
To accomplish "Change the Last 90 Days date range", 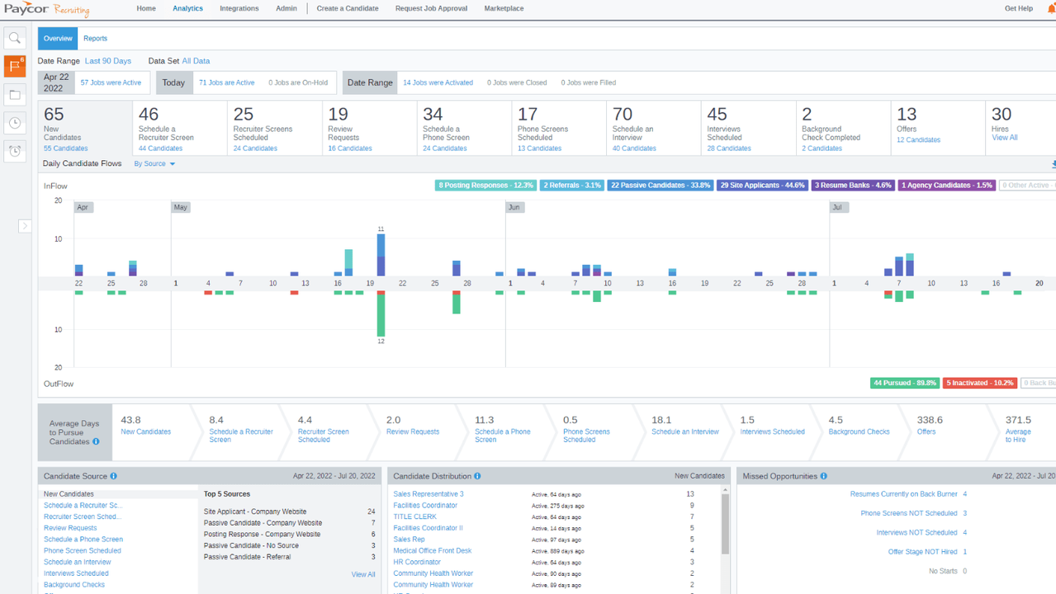I will 108,61.
